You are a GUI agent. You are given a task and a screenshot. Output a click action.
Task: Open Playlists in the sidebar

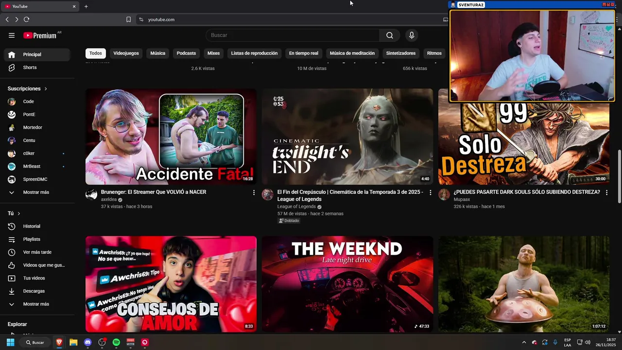tap(38, 239)
